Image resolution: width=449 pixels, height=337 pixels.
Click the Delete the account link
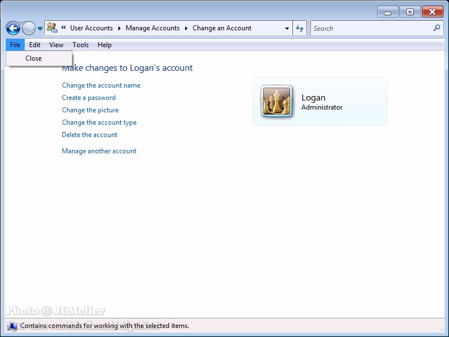89,135
